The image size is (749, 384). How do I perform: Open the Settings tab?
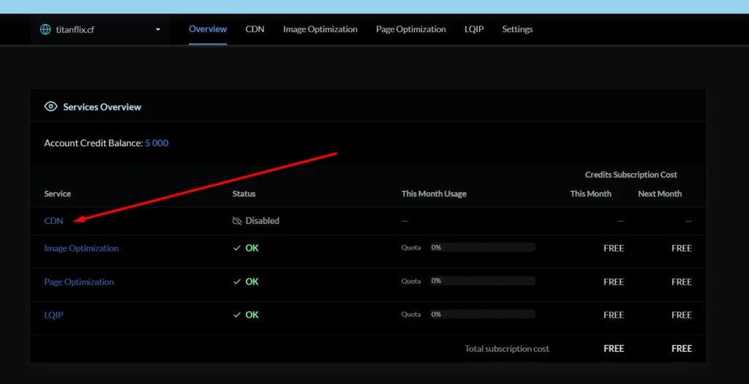tap(517, 30)
